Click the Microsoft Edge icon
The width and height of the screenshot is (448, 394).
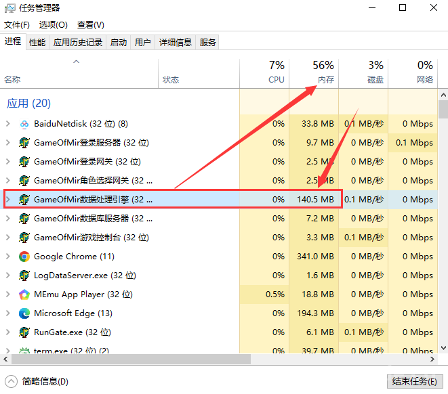pos(24,313)
